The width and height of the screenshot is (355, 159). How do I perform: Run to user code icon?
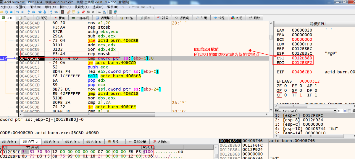coord(56,12)
